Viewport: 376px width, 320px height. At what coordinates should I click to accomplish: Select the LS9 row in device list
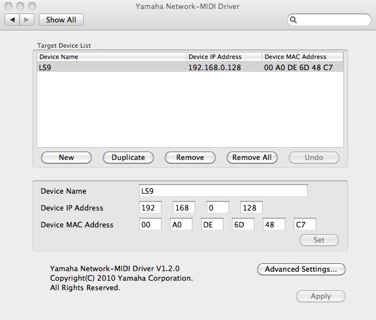coord(190,67)
